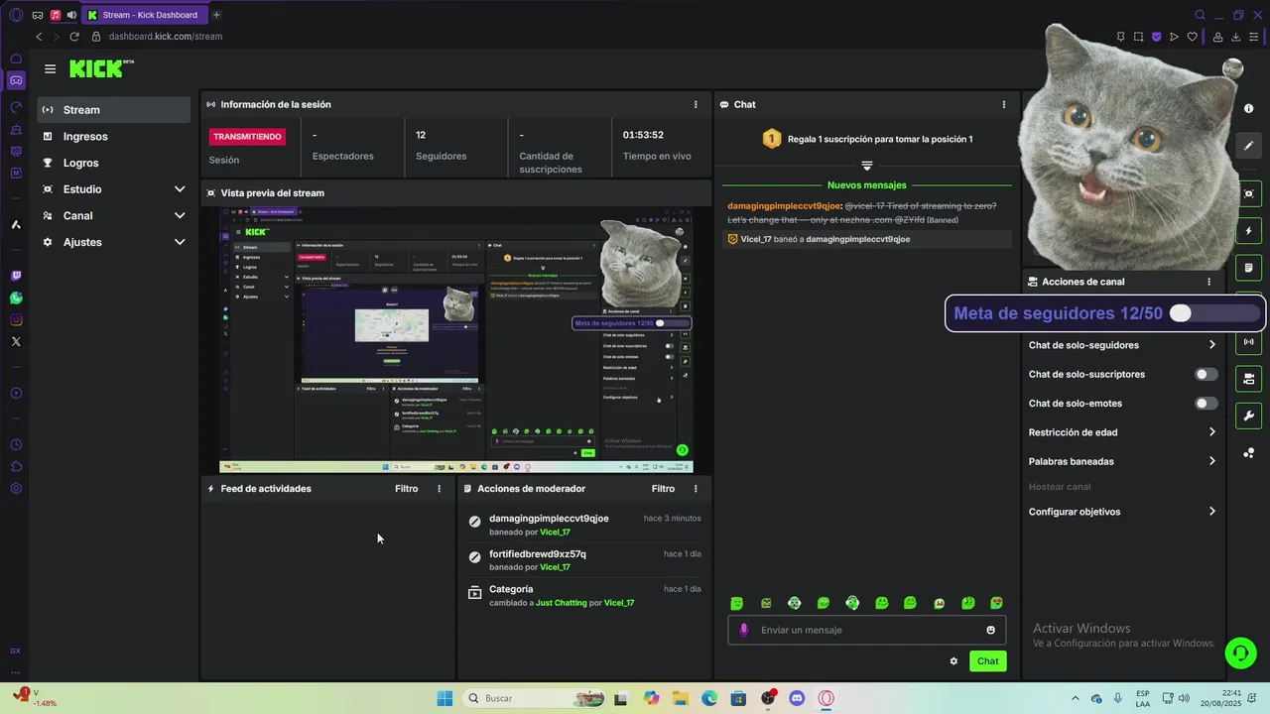Click Regala 1 suscripción banner
The image size is (1270, 714).
(x=867, y=139)
